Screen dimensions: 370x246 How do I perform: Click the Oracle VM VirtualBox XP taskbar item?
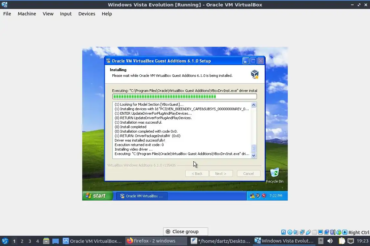point(142,196)
